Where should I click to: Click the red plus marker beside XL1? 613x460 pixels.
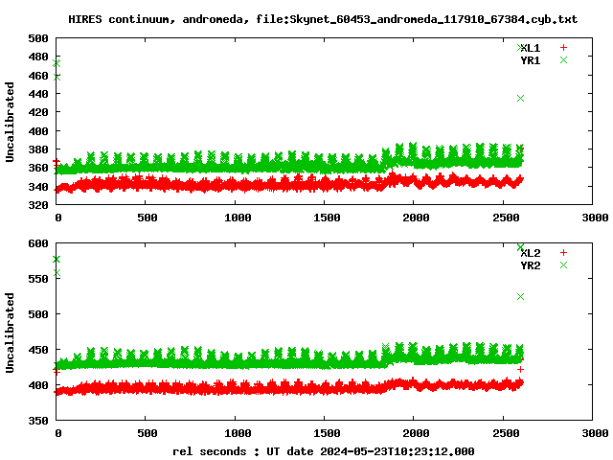(x=563, y=48)
